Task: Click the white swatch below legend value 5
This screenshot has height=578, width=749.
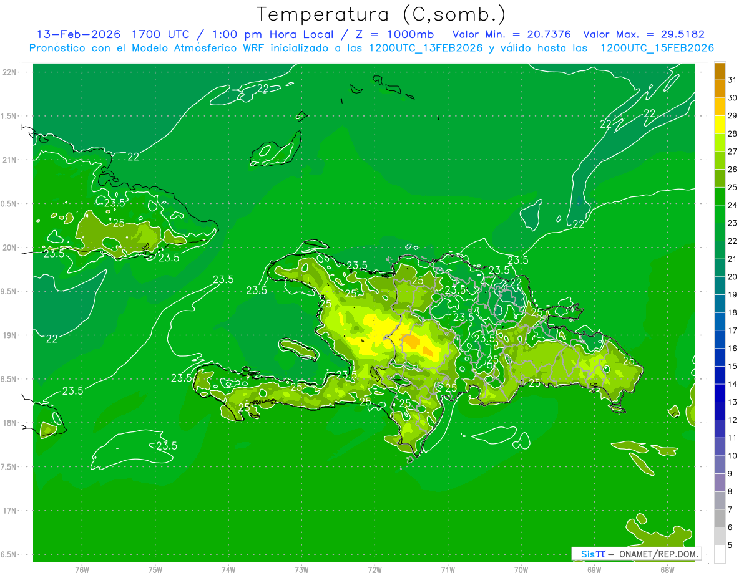Action: point(720,554)
